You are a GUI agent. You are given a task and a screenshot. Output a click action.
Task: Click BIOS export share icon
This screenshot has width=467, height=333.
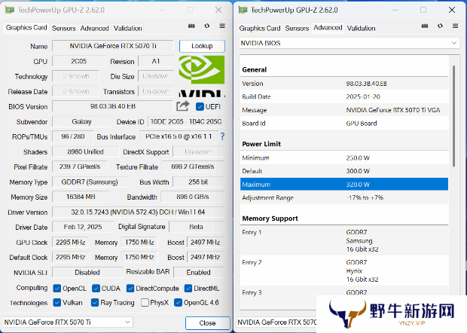(x=183, y=105)
